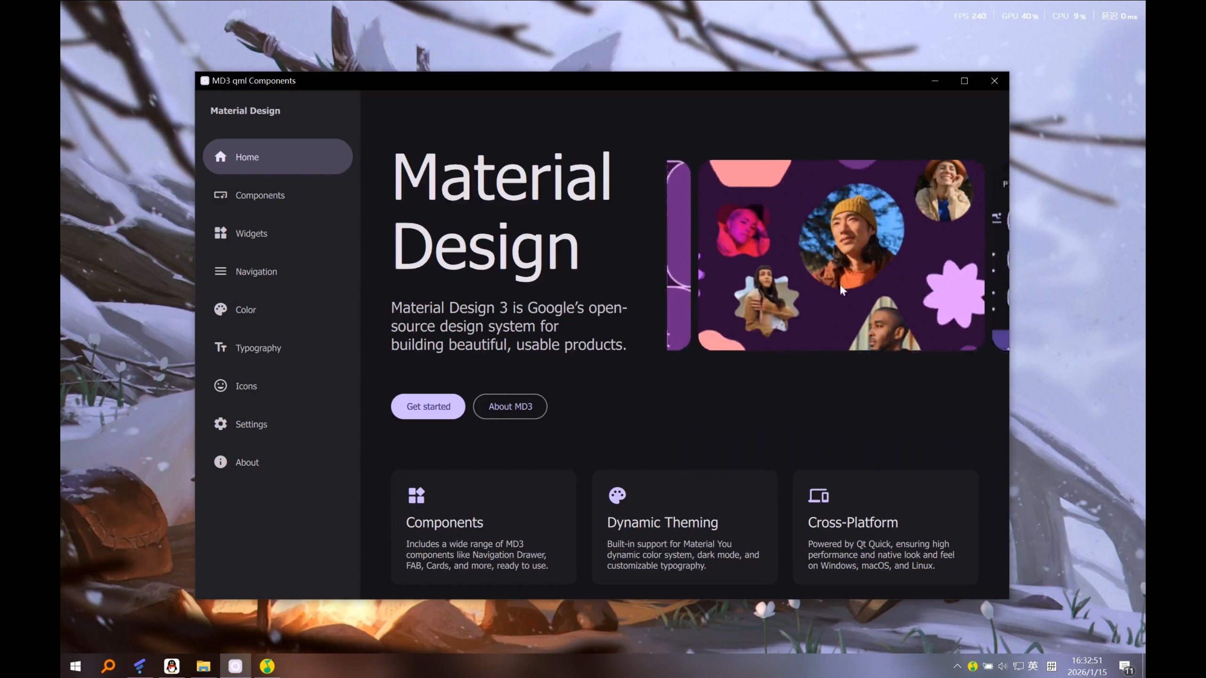
Task: Switch to the Widgets page
Action: [x=251, y=234]
